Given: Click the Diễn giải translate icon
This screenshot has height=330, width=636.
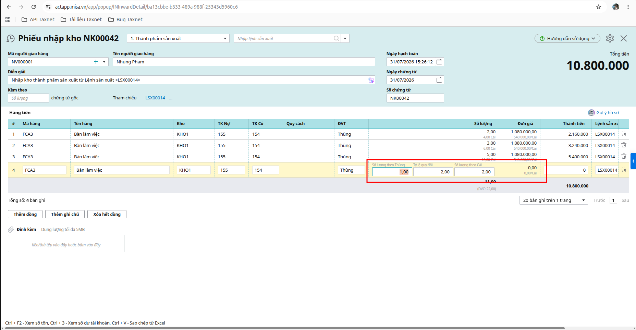Looking at the screenshot, I should click(x=371, y=80).
